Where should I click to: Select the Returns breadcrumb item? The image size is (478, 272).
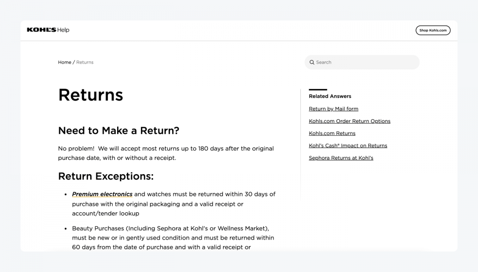[85, 62]
